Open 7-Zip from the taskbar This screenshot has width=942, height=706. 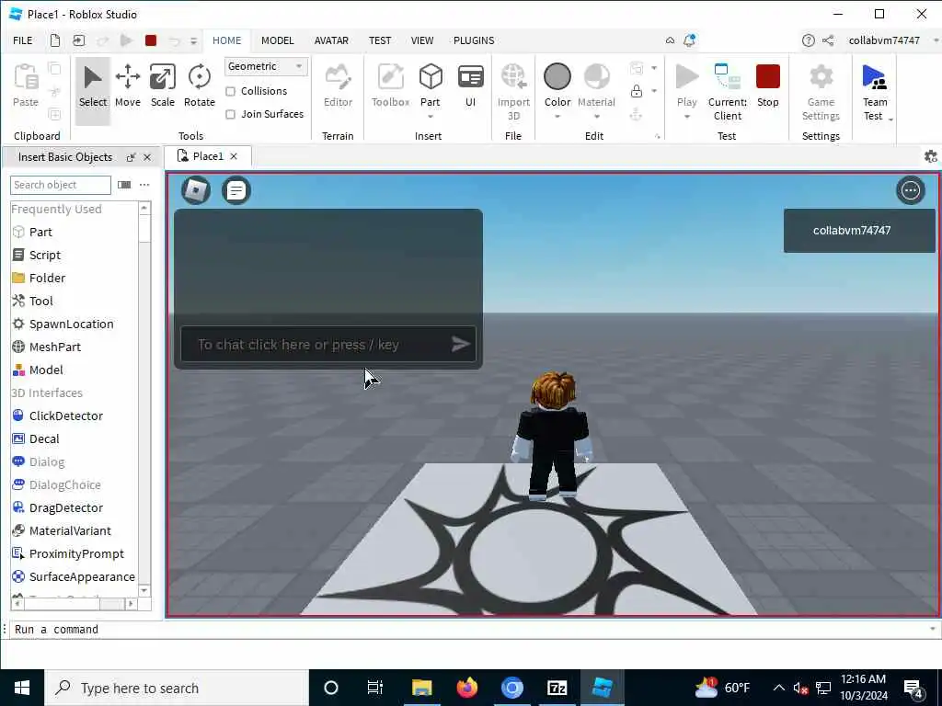point(557,688)
